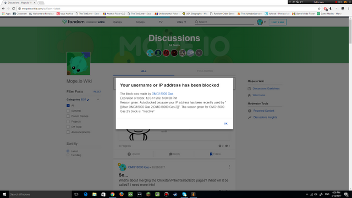Show hidden system tray icons
This screenshot has height=198, width=352.
pos(307,194)
